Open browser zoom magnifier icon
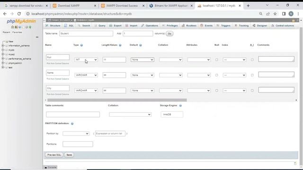 (261, 14)
